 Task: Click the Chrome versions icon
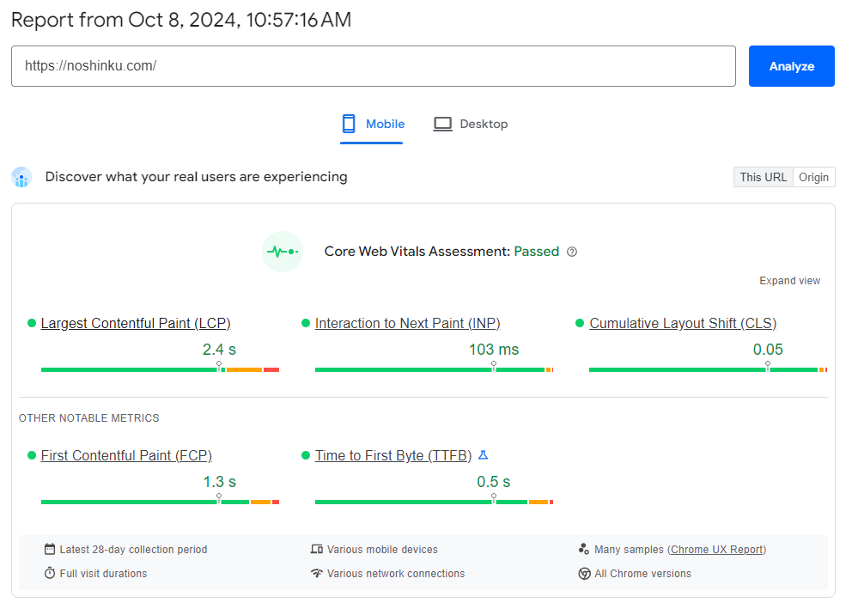(584, 573)
